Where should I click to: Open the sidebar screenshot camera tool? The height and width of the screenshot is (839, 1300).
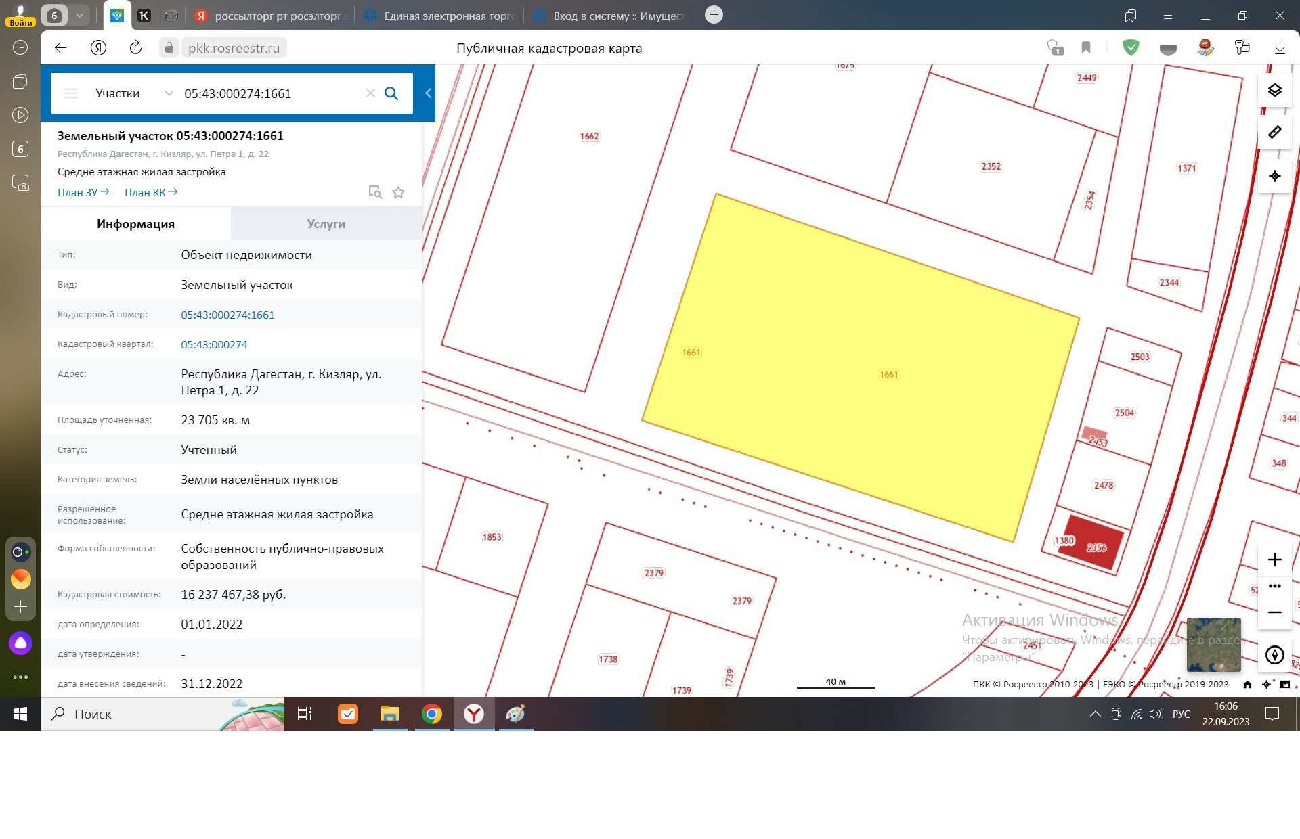20,183
